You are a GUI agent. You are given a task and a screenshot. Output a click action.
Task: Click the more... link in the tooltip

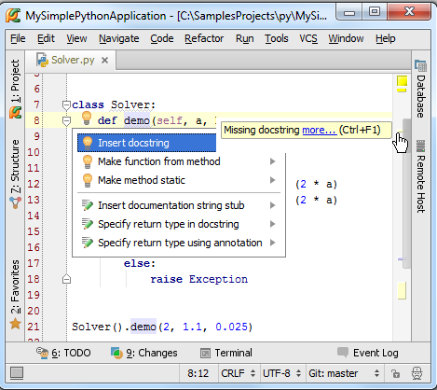point(320,130)
